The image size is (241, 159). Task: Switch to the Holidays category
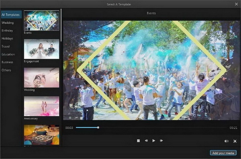7,39
